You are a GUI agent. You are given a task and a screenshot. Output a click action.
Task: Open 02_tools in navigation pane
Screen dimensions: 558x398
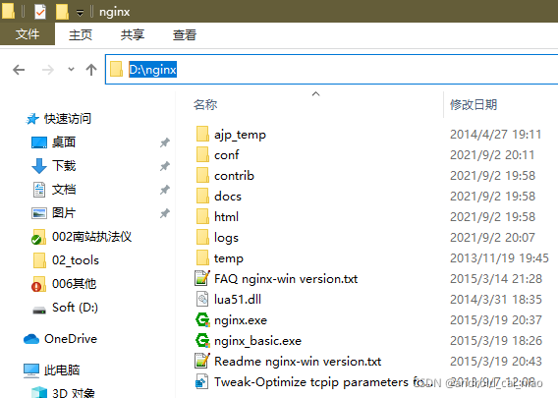coord(76,260)
